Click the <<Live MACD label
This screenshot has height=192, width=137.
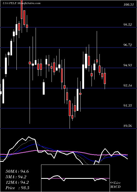(x=115, y=185)
